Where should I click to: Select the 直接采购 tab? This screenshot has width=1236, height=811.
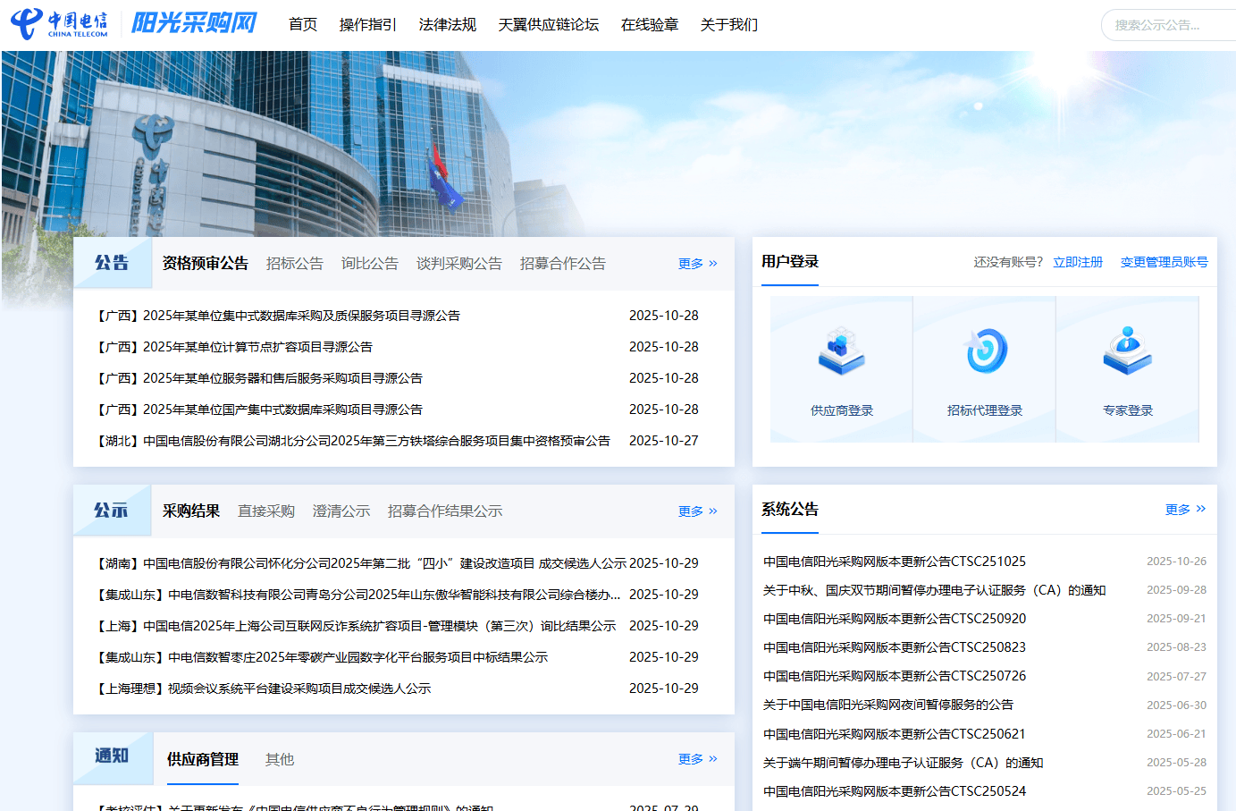click(265, 511)
